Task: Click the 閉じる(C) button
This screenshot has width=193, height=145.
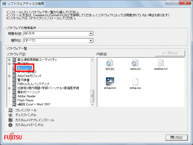Action: point(176,137)
